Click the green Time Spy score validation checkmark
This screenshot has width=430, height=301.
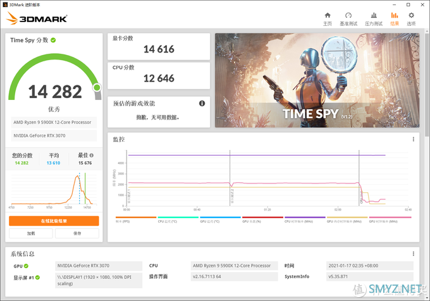[53, 40]
